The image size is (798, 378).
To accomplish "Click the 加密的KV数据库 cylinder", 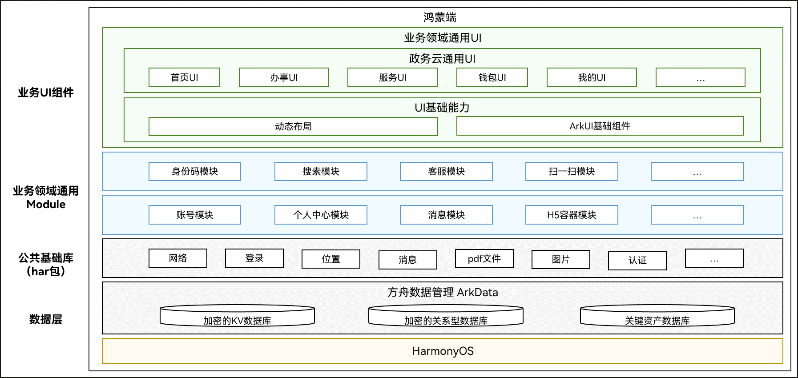I will 237,316.
